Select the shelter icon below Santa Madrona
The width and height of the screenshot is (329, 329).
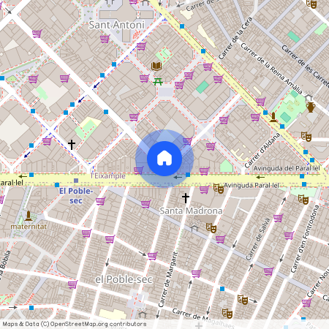click(194, 228)
